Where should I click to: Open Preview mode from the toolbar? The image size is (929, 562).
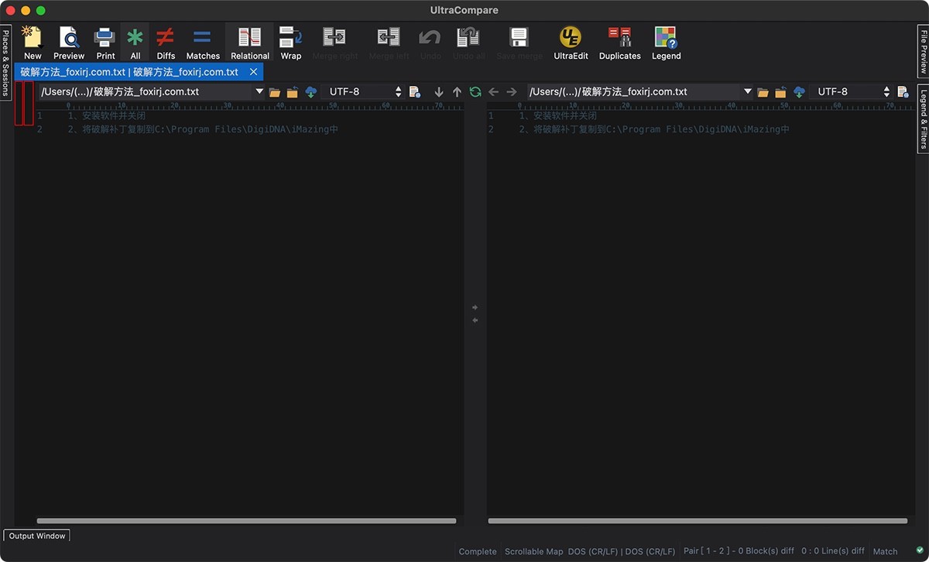68,43
